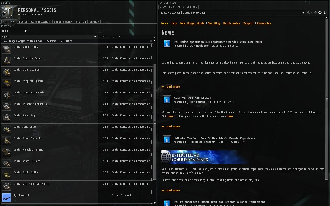Open the View menu in Latest News

coord(163,7)
